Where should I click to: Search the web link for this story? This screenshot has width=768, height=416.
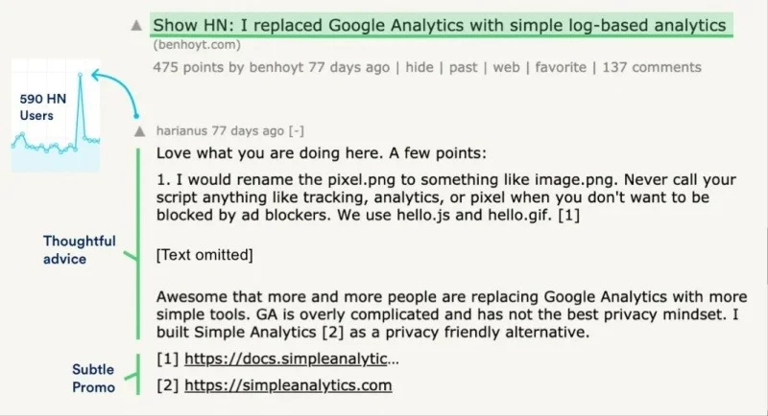(x=506, y=67)
